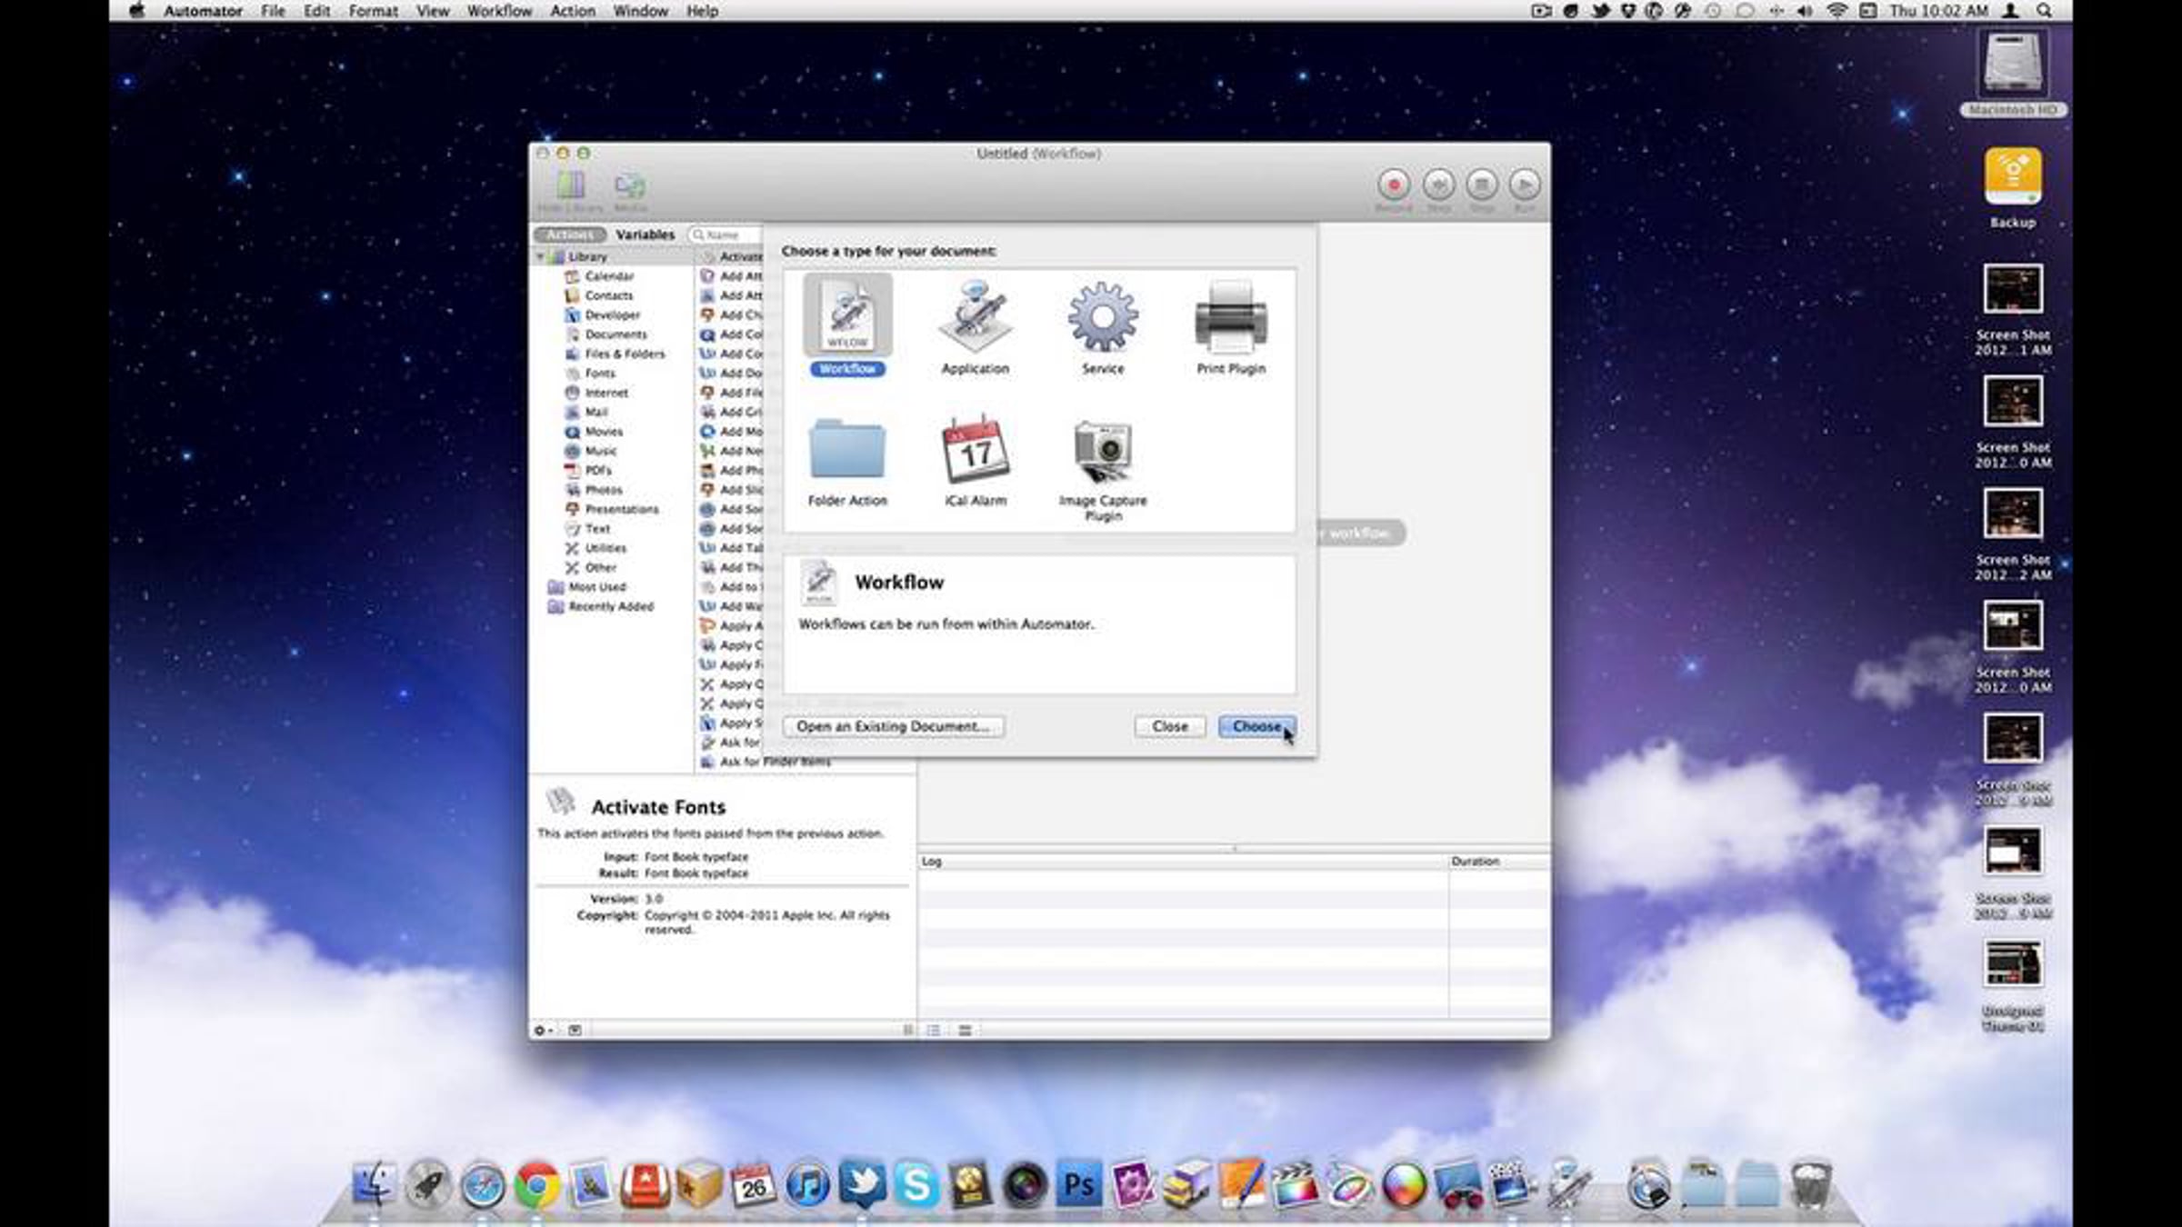Viewport: 2182px width, 1227px height.
Task: Click the Record button in toolbar
Action: click(x=1394, y=185)
